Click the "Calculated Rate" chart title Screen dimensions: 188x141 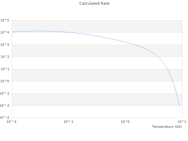click(94, 4)
